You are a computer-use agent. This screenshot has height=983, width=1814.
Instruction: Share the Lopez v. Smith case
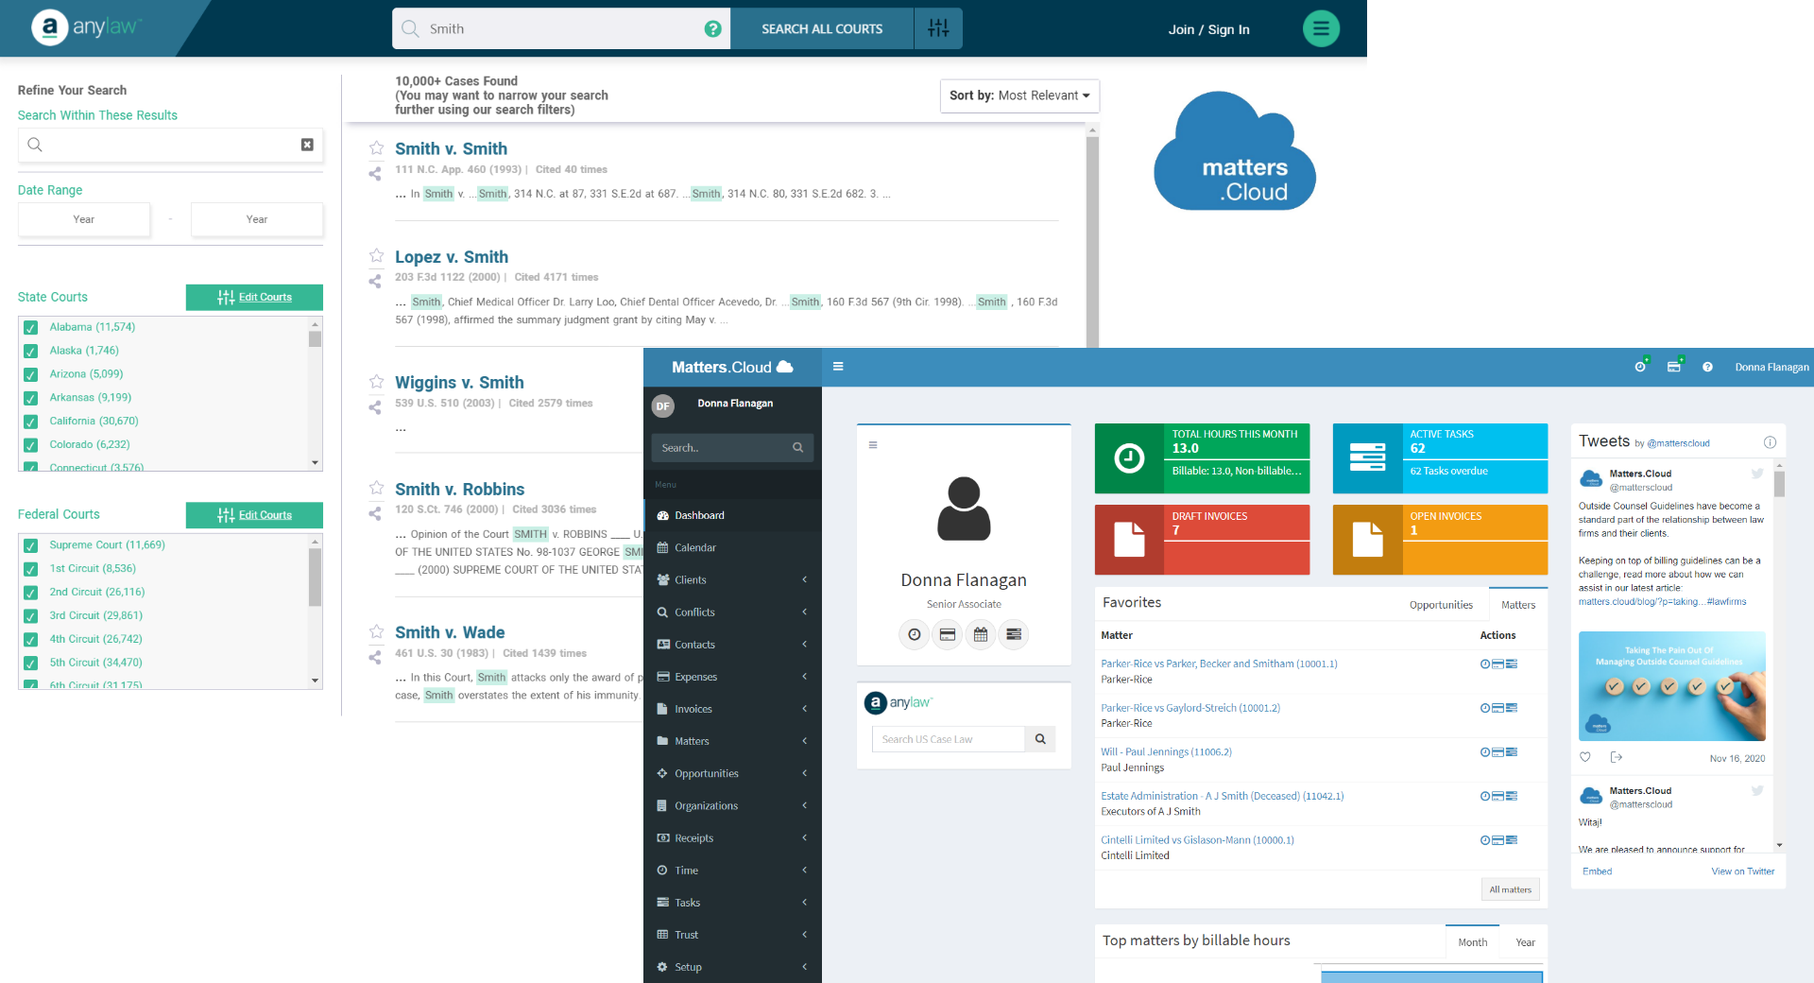click(375, 281)
